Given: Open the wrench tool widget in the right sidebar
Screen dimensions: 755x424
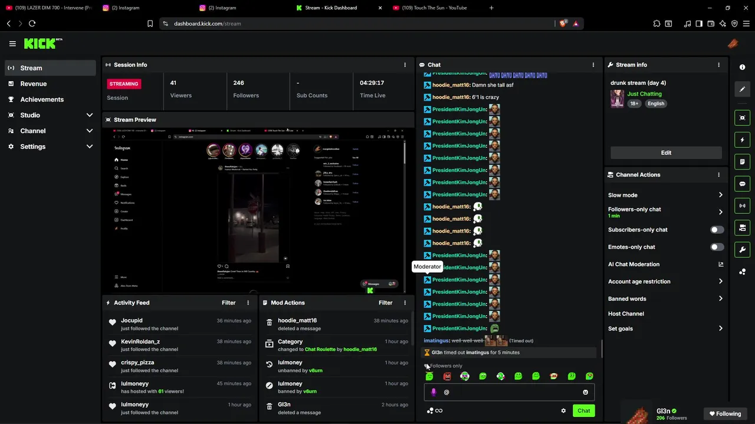Looking at the screenshot, I should pyautogui.click(x=743, y=250).
